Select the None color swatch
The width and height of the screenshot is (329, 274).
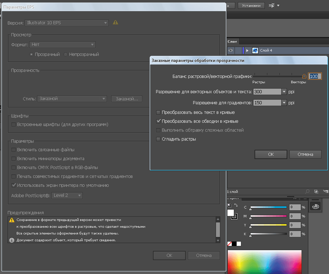tap(230, 244)
